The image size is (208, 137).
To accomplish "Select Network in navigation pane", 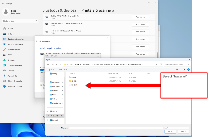I will (x=54, y=120).
